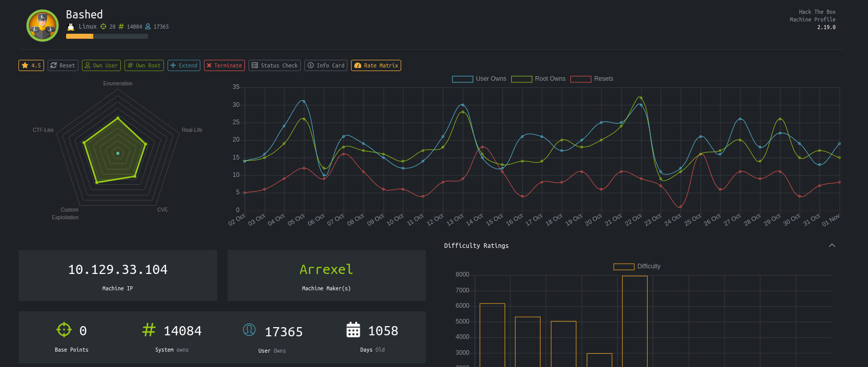
Task: Extend machine time with Extend button
Action: point(184,65)
